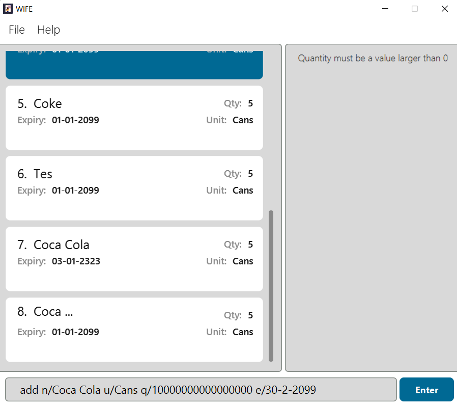Open the File menu
This screenshot has width=457, height=406.
(17, 30)
